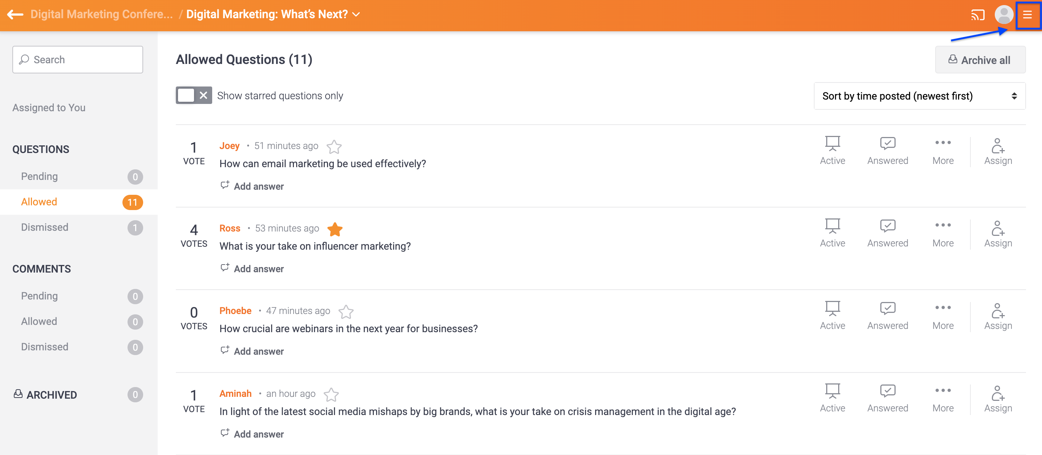
Task: Star Joey's email marketing question
Action: [334, 146]
